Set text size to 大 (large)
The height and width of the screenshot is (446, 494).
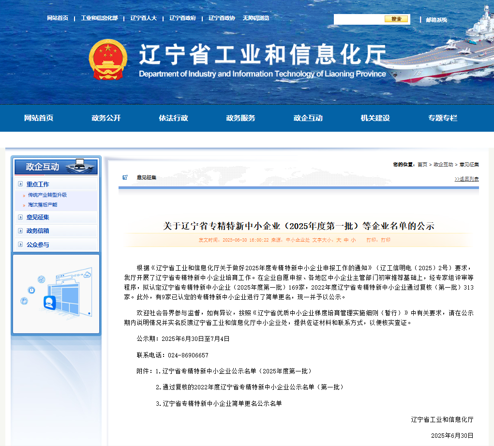(339, 240)
